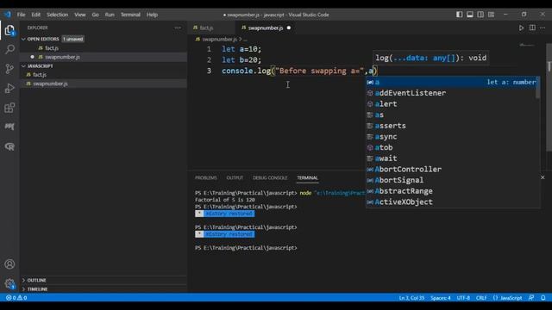
Task: Close the unsaved swapnumber.js tab dot
Action: tap(289, 28)
